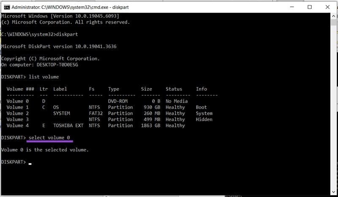Click the '1863 GB' size value
Viewport: 338px width, 197px height.
click(x=151, y=126)
